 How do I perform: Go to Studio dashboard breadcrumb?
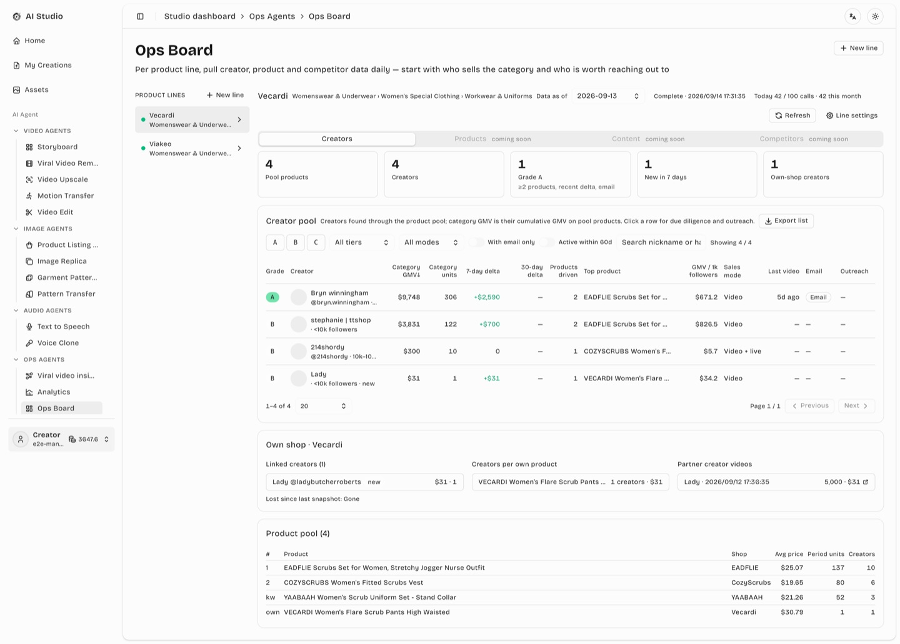pos(200,16)
